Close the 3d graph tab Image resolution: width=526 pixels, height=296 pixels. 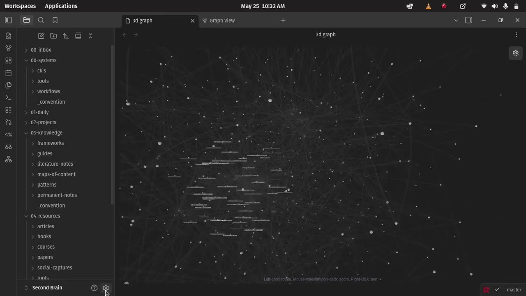click(x=192, y=21)
